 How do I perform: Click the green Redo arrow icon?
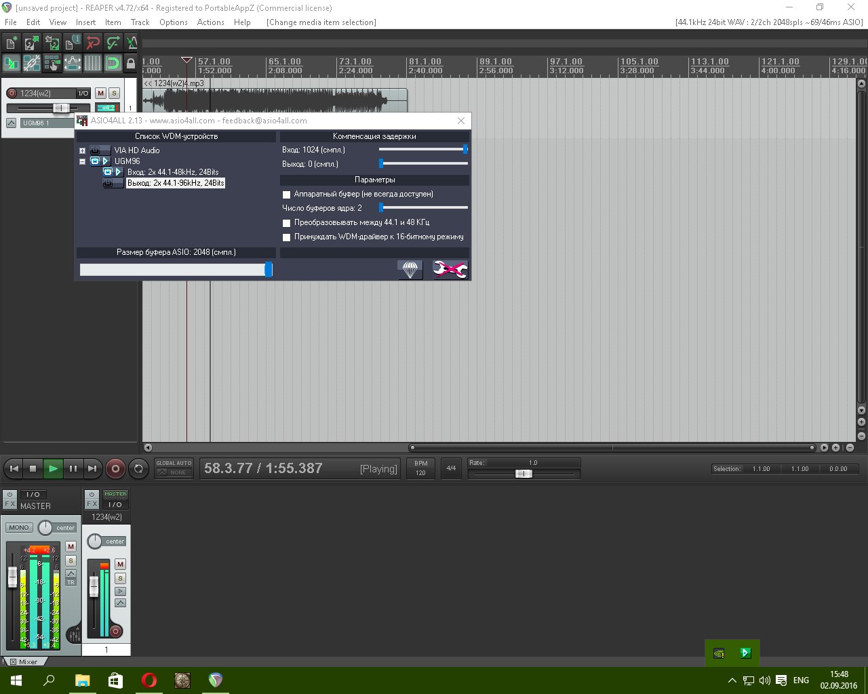(113, 43)
